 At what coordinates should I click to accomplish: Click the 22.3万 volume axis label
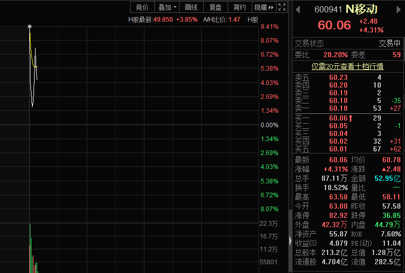click(x=269, y=224)
